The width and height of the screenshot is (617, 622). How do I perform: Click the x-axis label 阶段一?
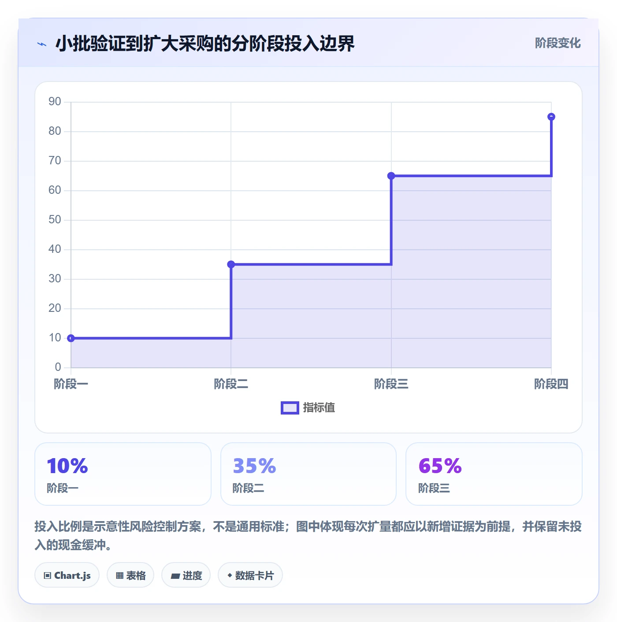(x=71, y=384)
